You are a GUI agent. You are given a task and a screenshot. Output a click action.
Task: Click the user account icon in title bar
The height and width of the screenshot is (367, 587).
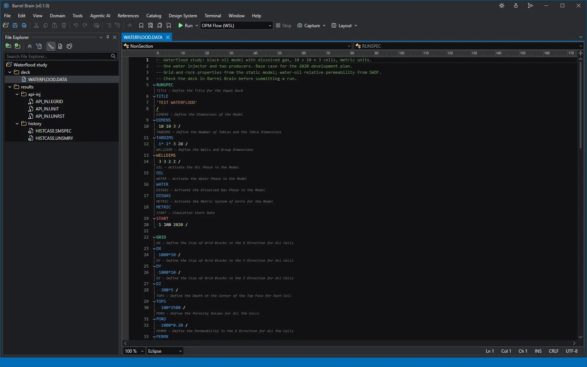(x=516, y=6)
